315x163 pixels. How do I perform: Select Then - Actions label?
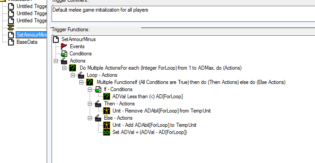coord(119,104)
